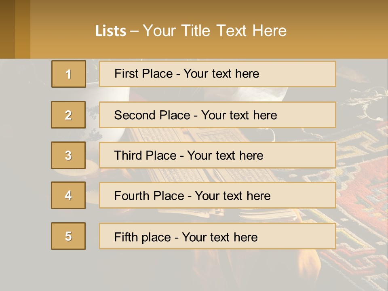The image size is (388, 291).
Task: Click the bold word Lists in title
Action: [111, 31]
